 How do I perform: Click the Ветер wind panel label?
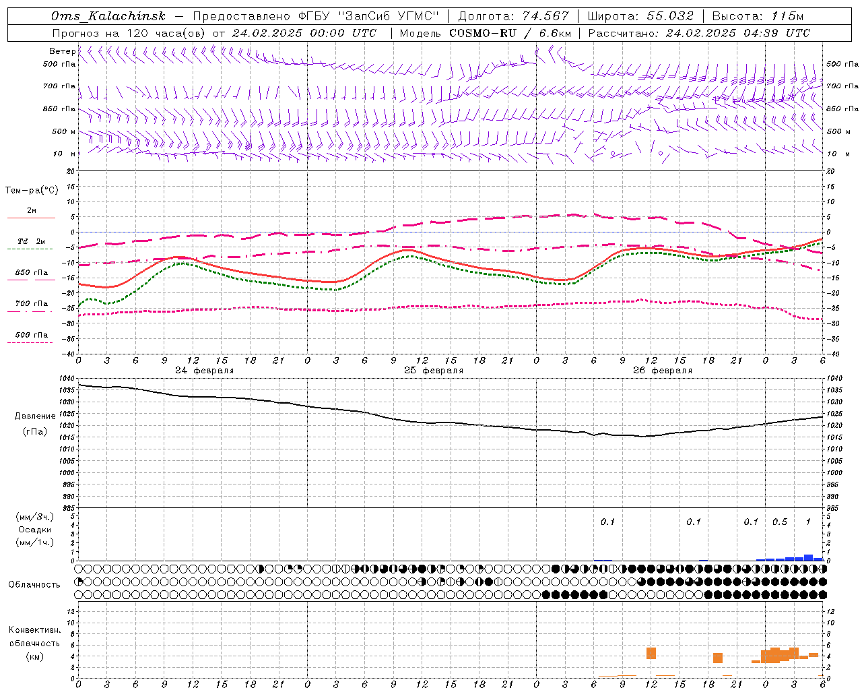[62, 51]
